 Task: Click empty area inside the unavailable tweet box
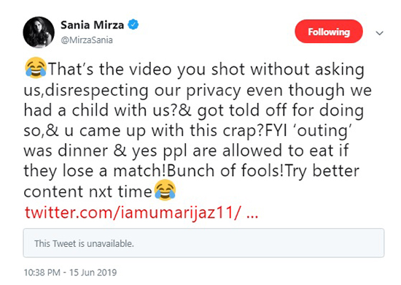tap(256, 243)
